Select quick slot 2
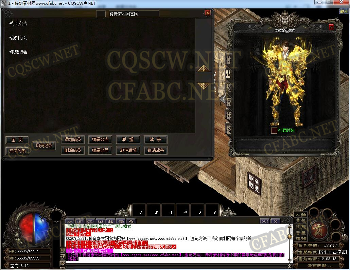350x270 pixels. (154, 210)
